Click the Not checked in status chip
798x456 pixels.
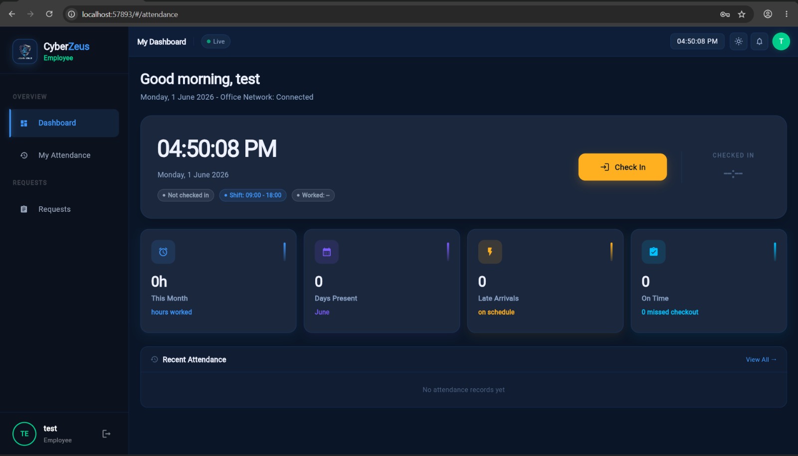tap(186, 195)
